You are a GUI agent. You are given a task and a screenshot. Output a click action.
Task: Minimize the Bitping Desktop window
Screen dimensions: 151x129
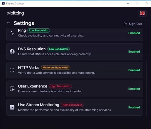(128, 3)
